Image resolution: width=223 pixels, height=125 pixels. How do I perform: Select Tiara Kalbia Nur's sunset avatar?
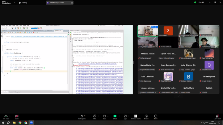[209, 53]
